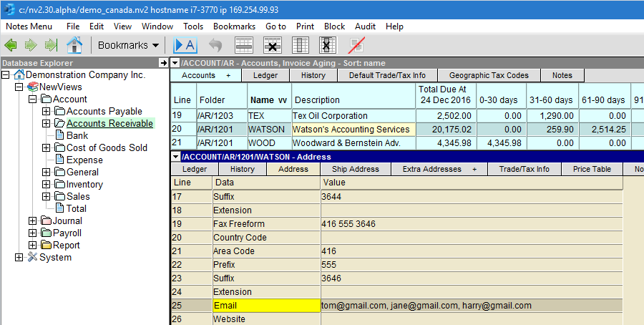Open the Bookmarks toolbar dropdown
The width and height of the screenshot is (644, 325).
tap(129, 45)
